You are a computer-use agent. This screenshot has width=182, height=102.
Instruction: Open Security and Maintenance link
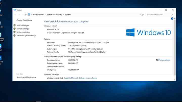click(x=26, y=77)
